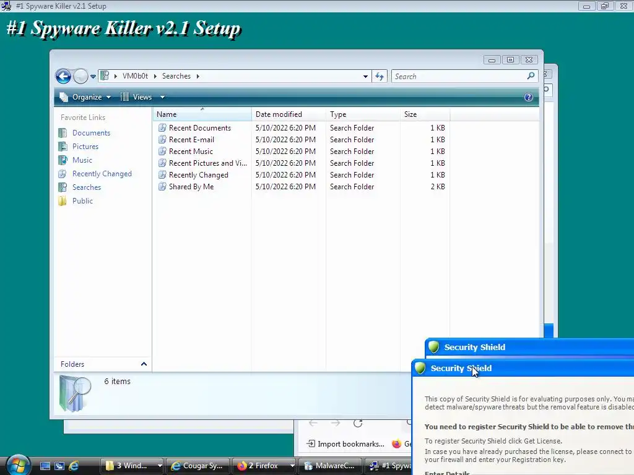The width and height of the screenshot is (634, 475).
Task: Expand the Folders pane chevron
Action: click(x=144, y=364)
